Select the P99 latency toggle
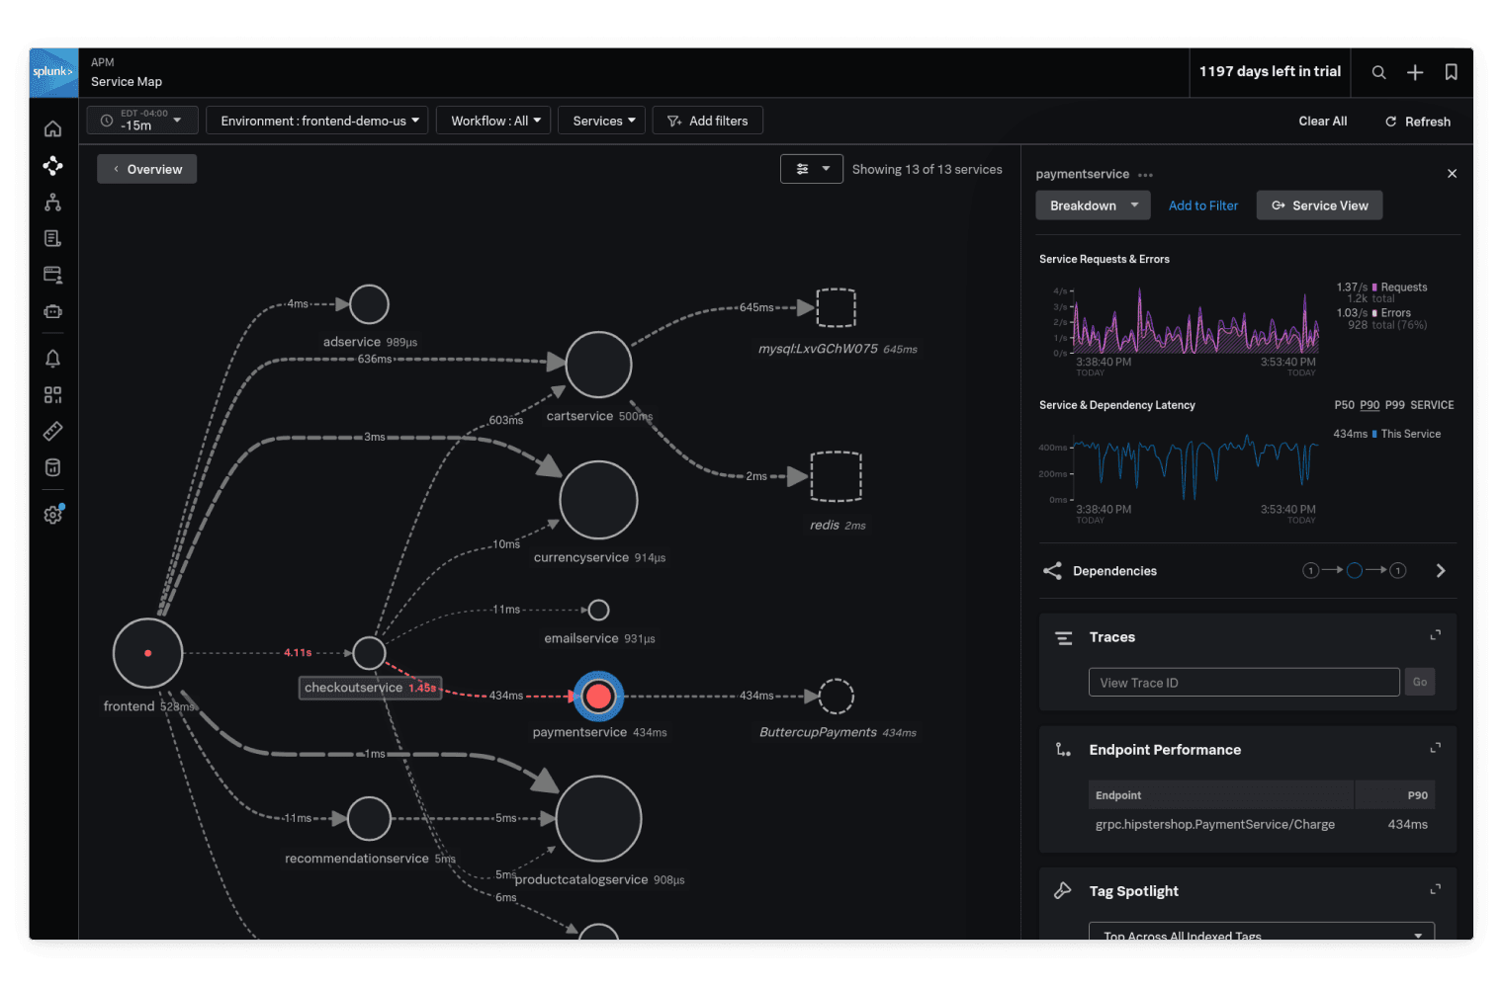 (1394, 404)
